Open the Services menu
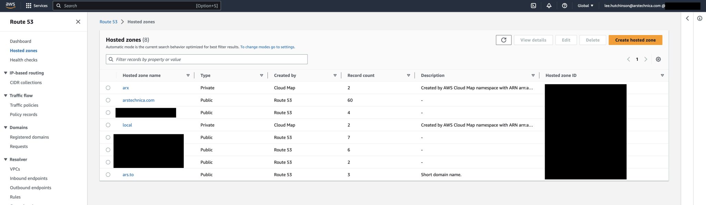Viewport: 706px width, 205px height. [37, 5]
